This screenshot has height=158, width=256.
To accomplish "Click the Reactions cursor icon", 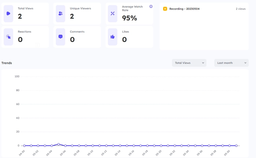I will pos(8,37).
